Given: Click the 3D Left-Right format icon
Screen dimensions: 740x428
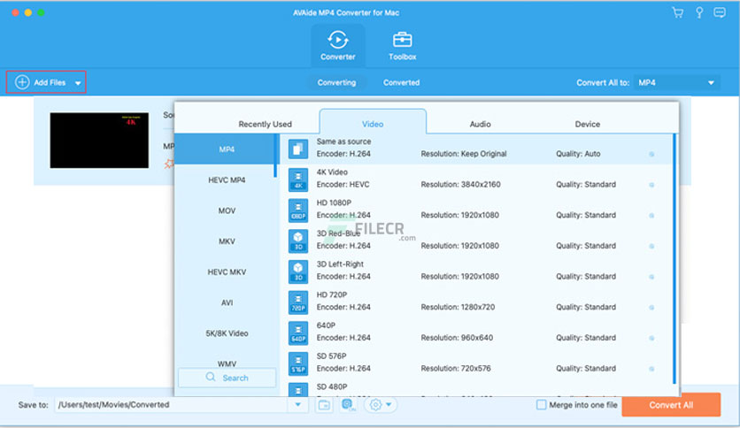Looking at the screenshot, I should pos(297,271).
